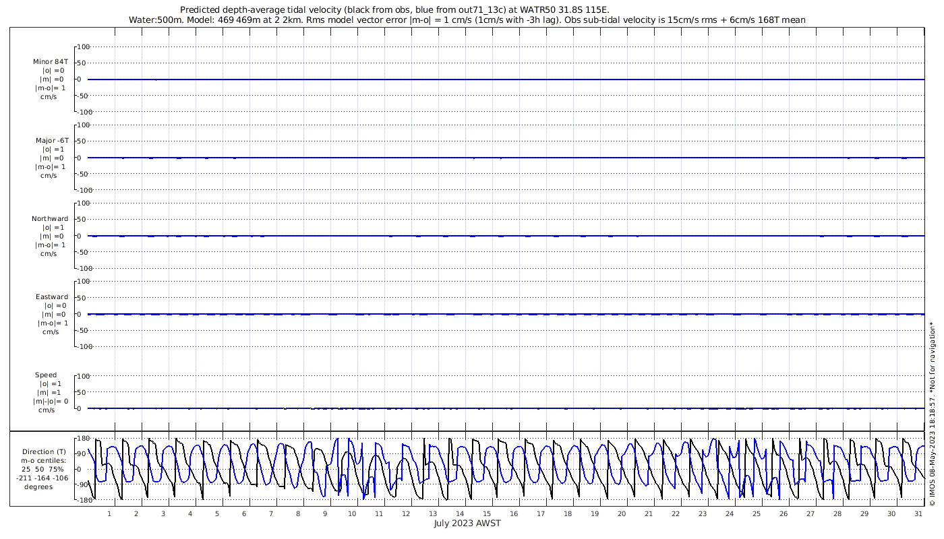Click day 27 on the x-axis
Viewport: 944px width, 539px height.
pyautogui.click(x=810, y=513)
